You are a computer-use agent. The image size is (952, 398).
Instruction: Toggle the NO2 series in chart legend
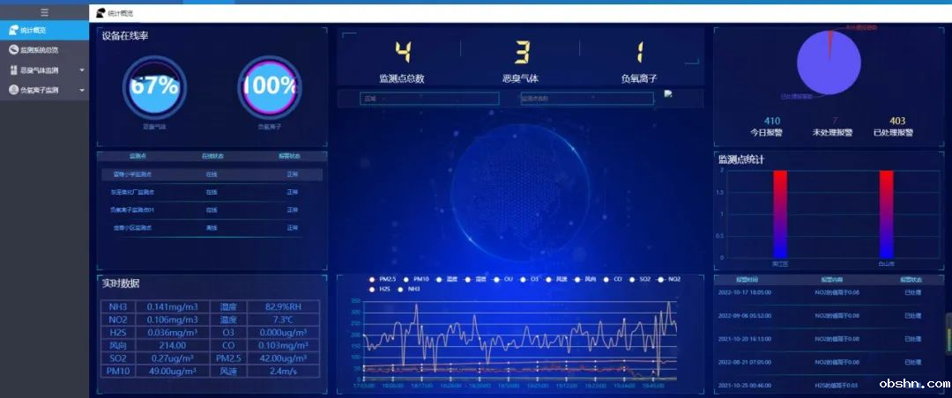coord(662,279)
